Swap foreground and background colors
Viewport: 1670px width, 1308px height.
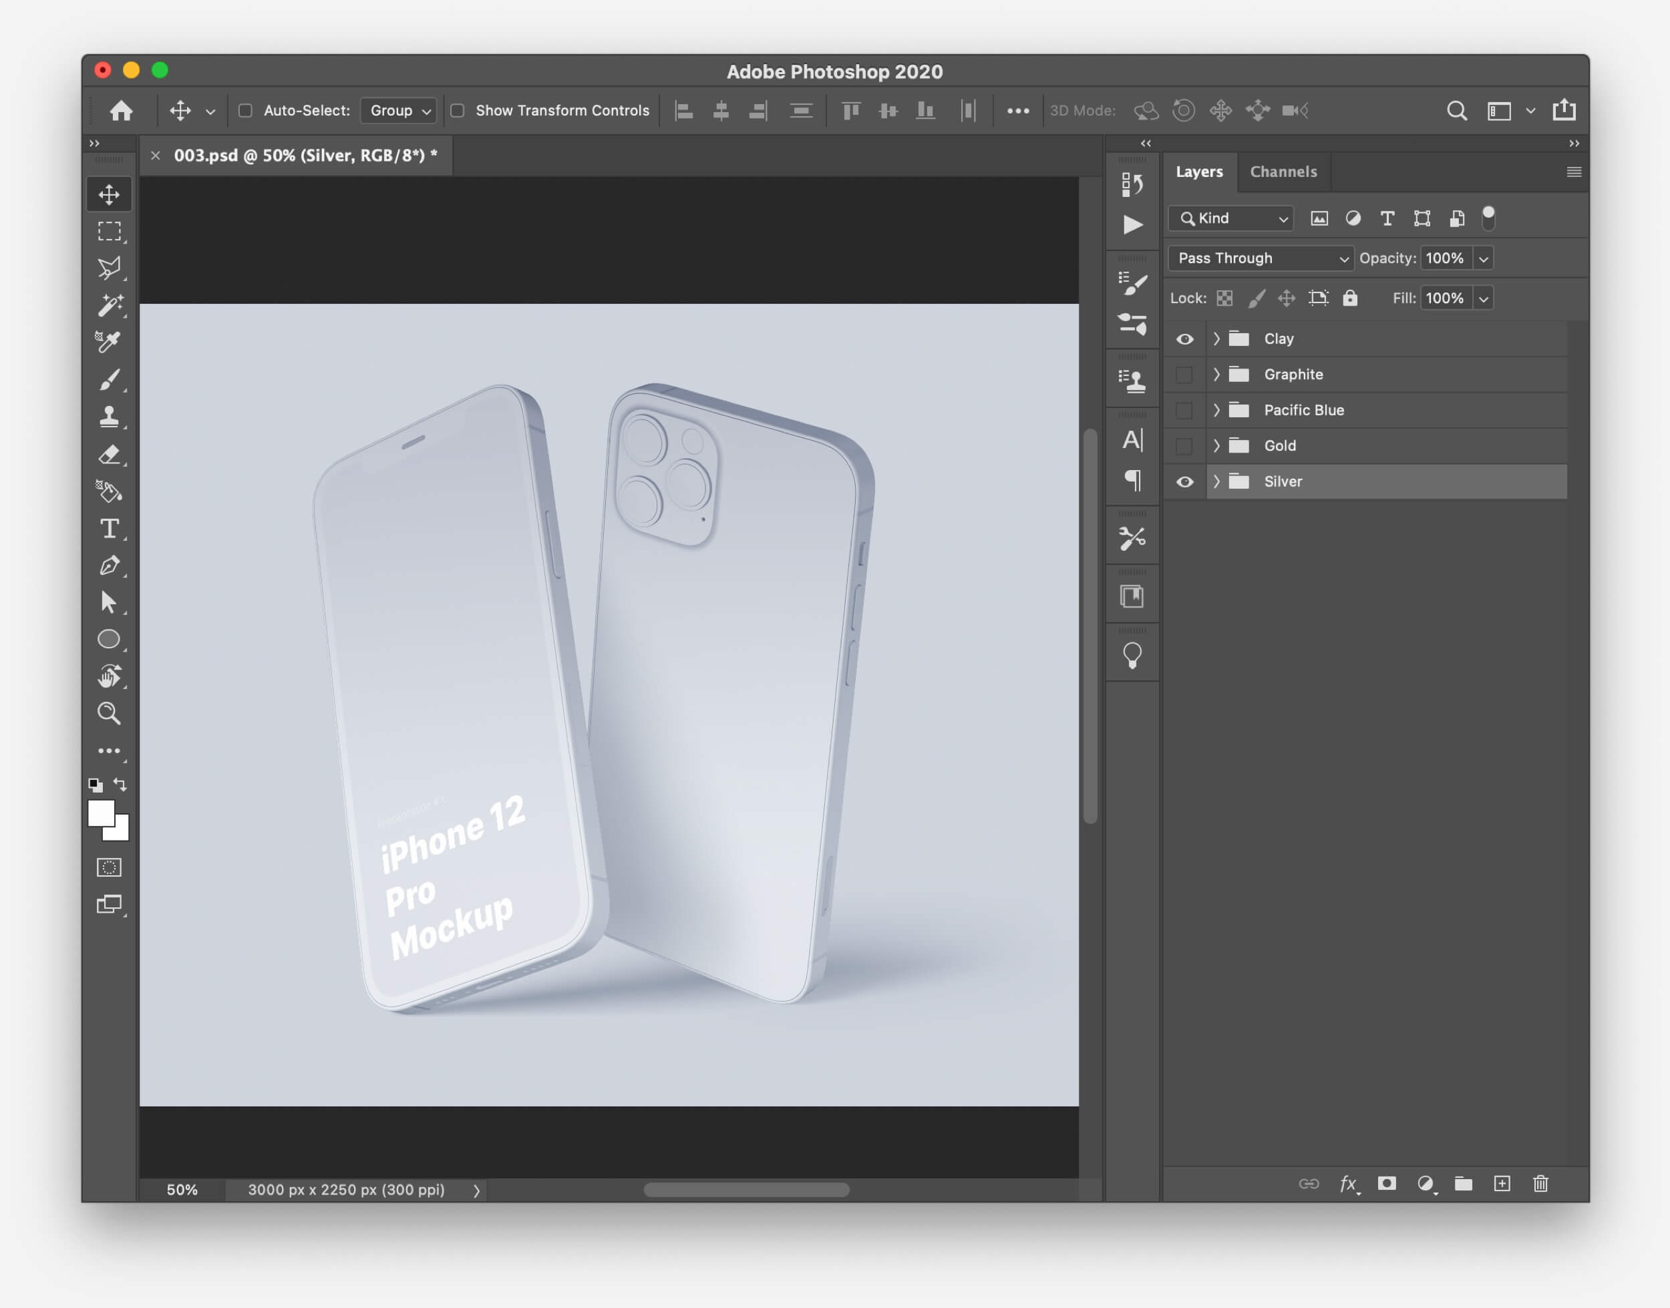click(120, 784)
